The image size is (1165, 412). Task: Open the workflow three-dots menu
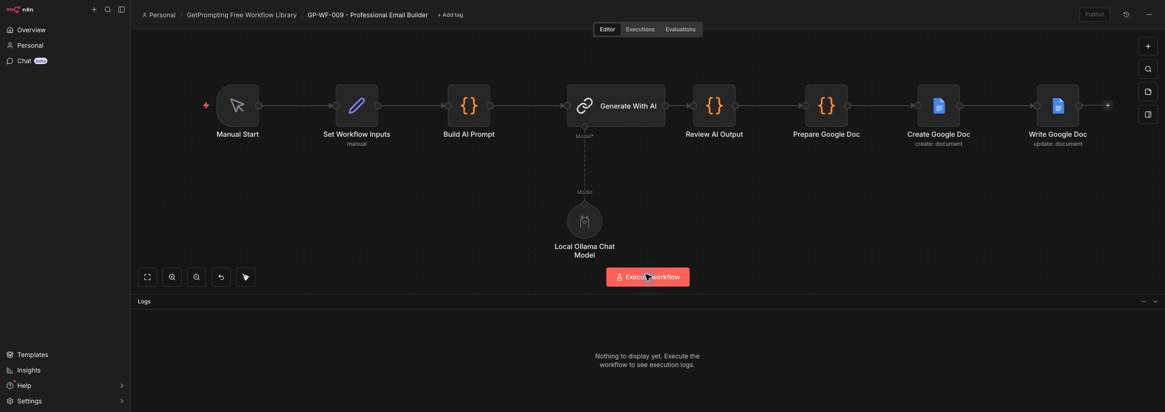click(x=1149, y=15)
